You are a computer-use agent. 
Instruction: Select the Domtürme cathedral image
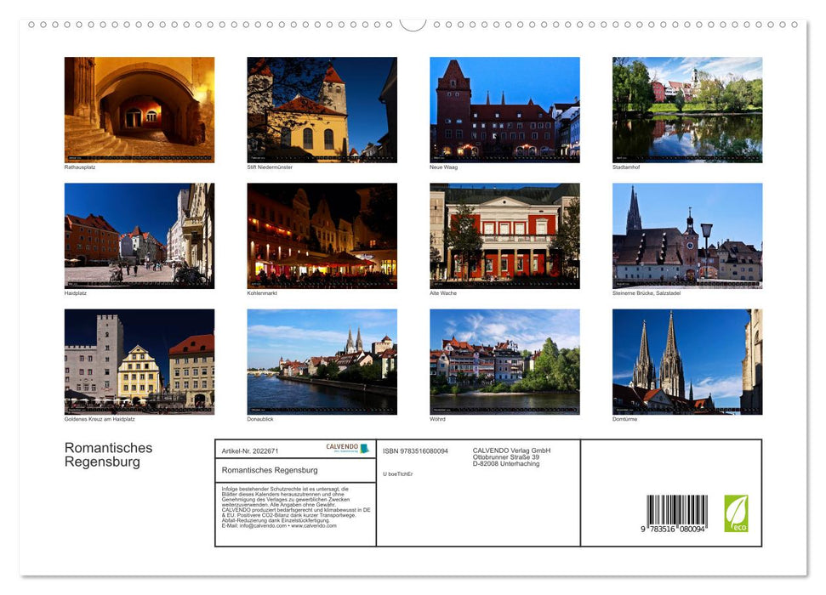686,360
